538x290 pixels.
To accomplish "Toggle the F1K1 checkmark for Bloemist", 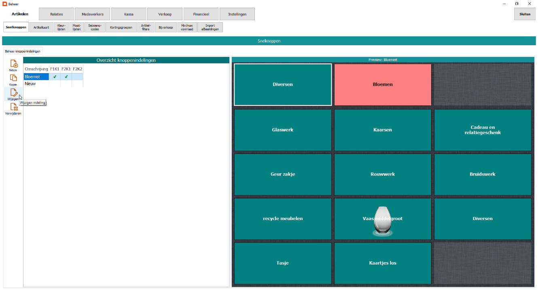I will click(55, 77).
